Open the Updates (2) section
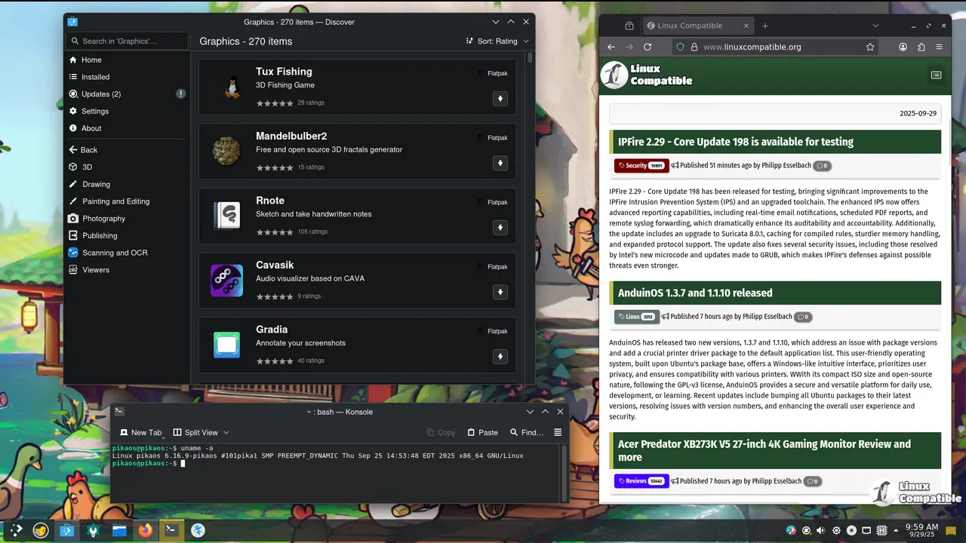Viewport: 966px width, 543px height. pos(100,94)
